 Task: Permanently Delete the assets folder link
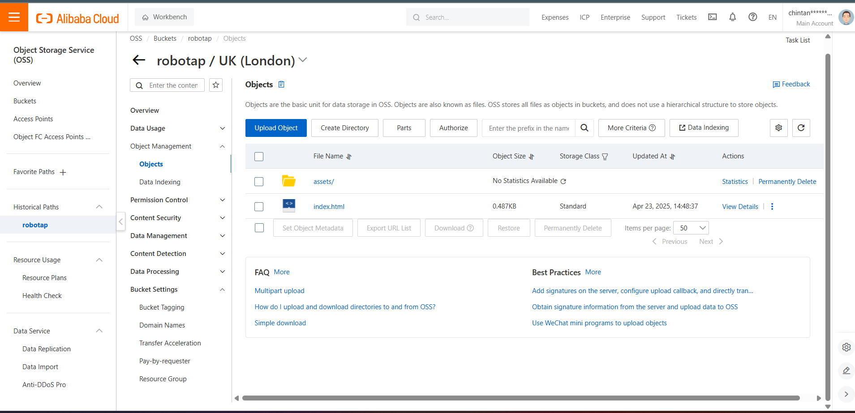click(787, 182)
